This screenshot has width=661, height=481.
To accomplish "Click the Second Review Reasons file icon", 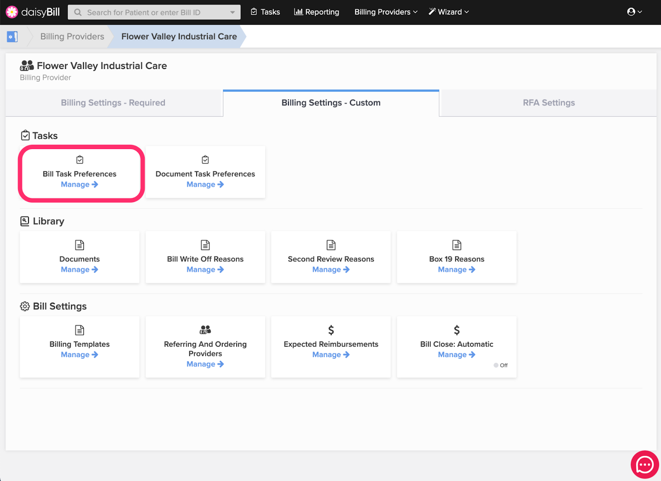I will [x=331, y=245].
